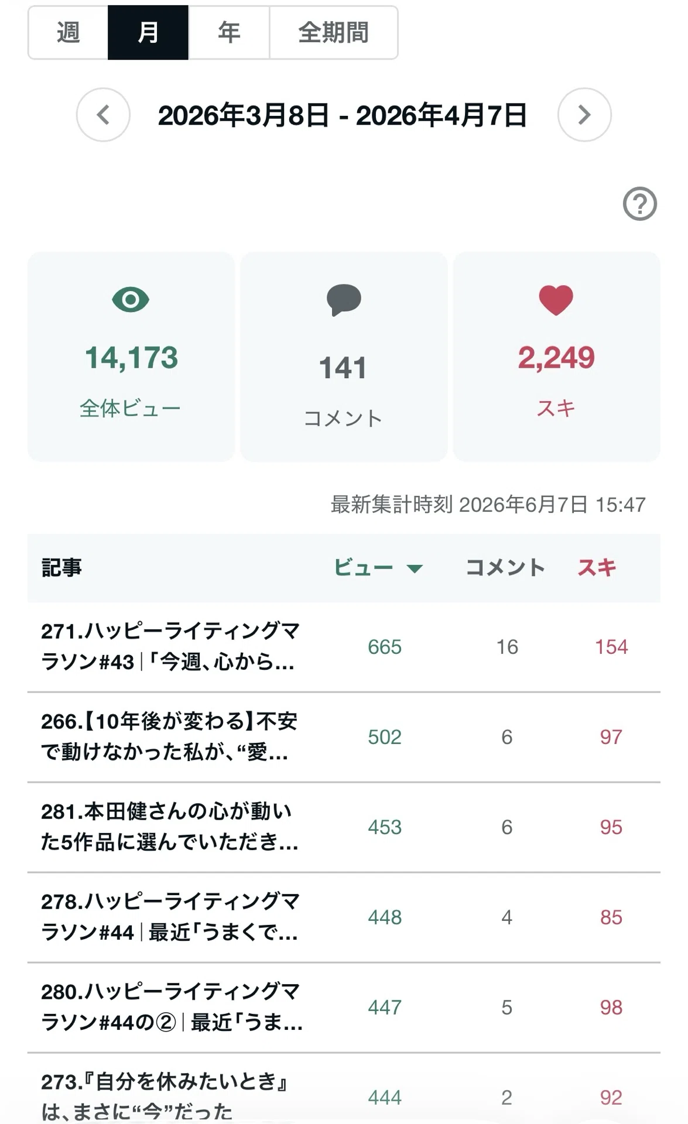Sort by the コメント column header

pos(505,567)
